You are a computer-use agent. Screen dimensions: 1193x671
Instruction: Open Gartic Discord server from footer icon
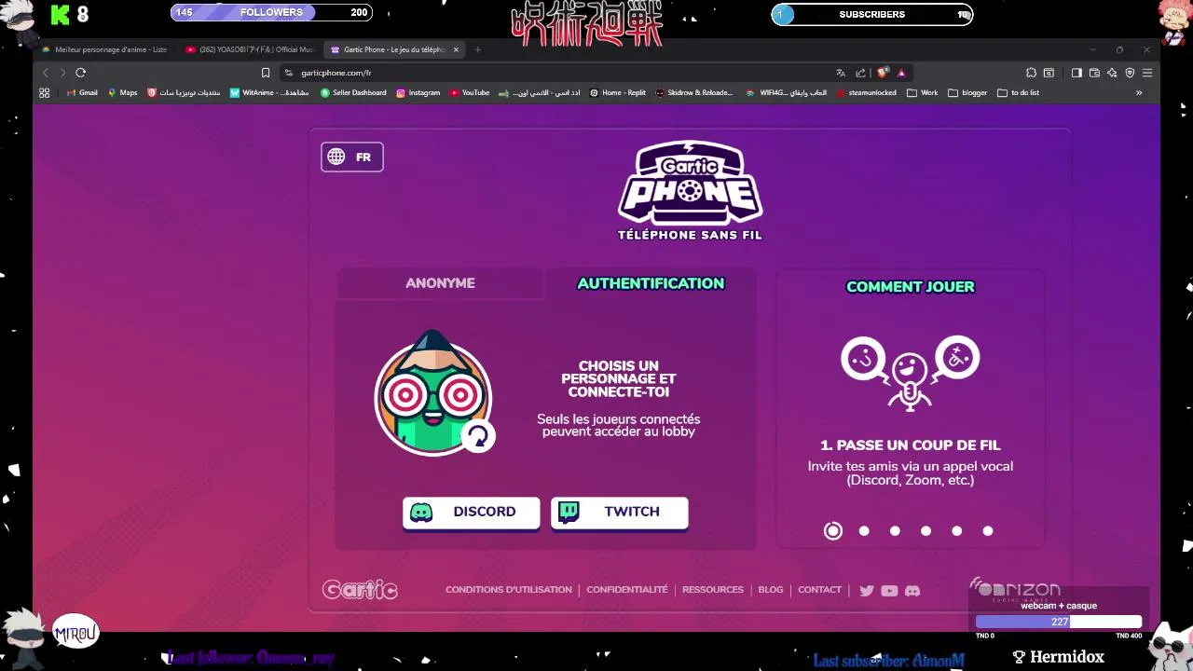[912, 590]
